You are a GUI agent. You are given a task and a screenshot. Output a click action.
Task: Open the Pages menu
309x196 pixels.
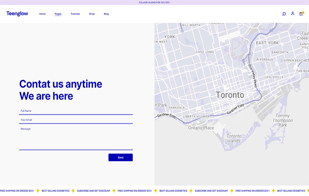click(58, 14)
